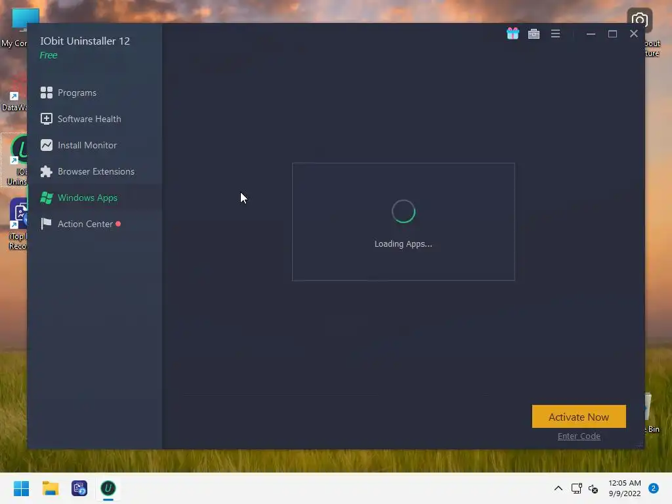Close the IObit Uninstaller window

tap(634, 34)
